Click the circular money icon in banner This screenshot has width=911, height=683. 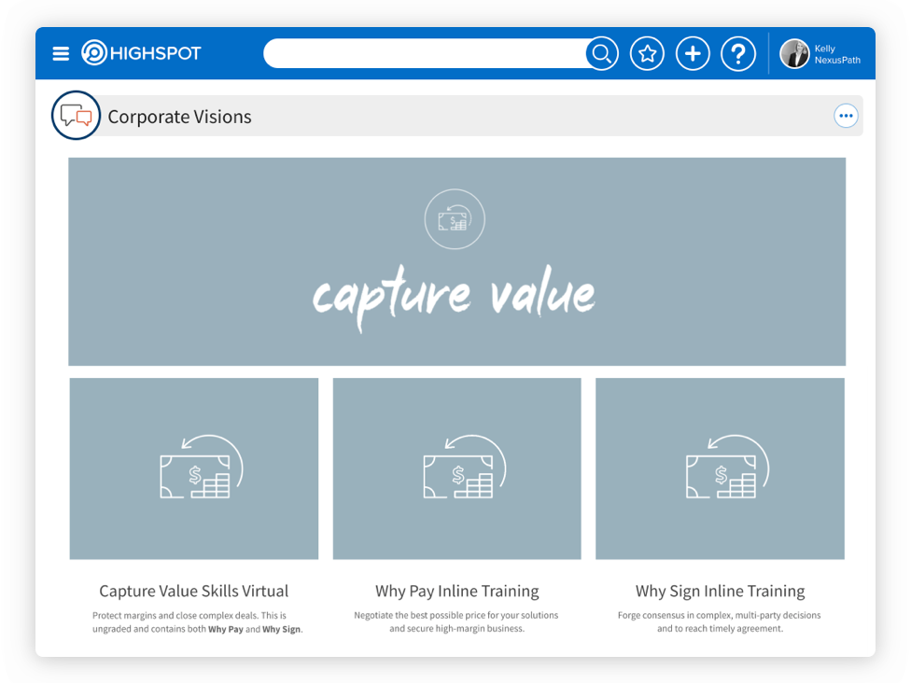tap(455, 219)
